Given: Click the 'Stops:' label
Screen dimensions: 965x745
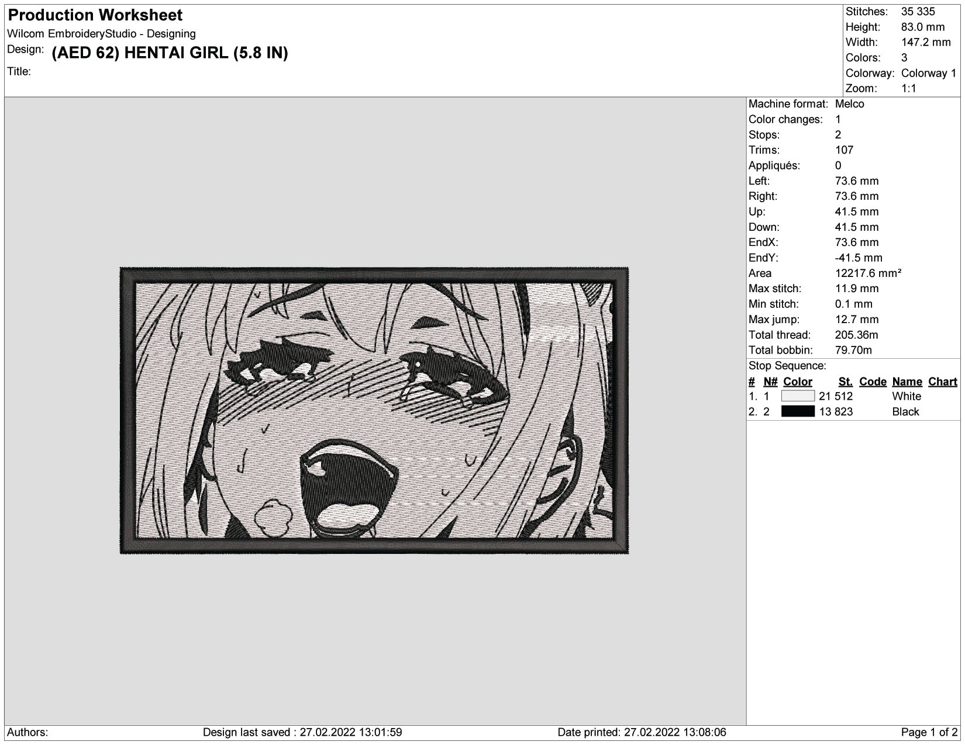Looking at the screenshot, I should pos(764,134).
